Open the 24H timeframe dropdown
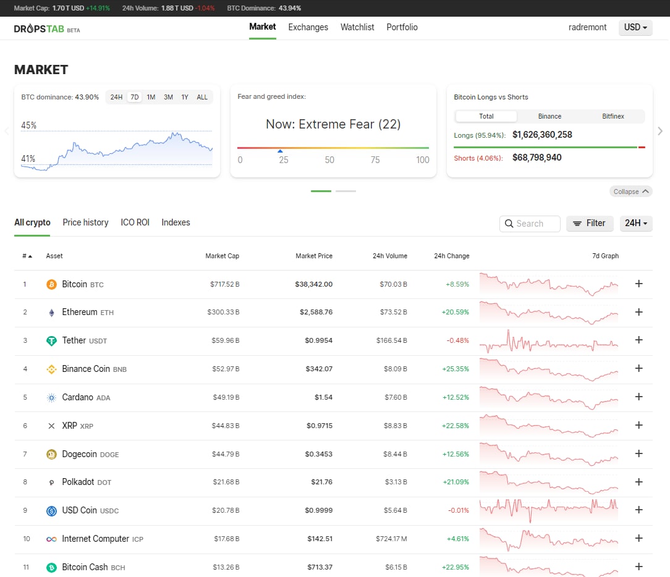The image size is (670, 577). (635, 223)
